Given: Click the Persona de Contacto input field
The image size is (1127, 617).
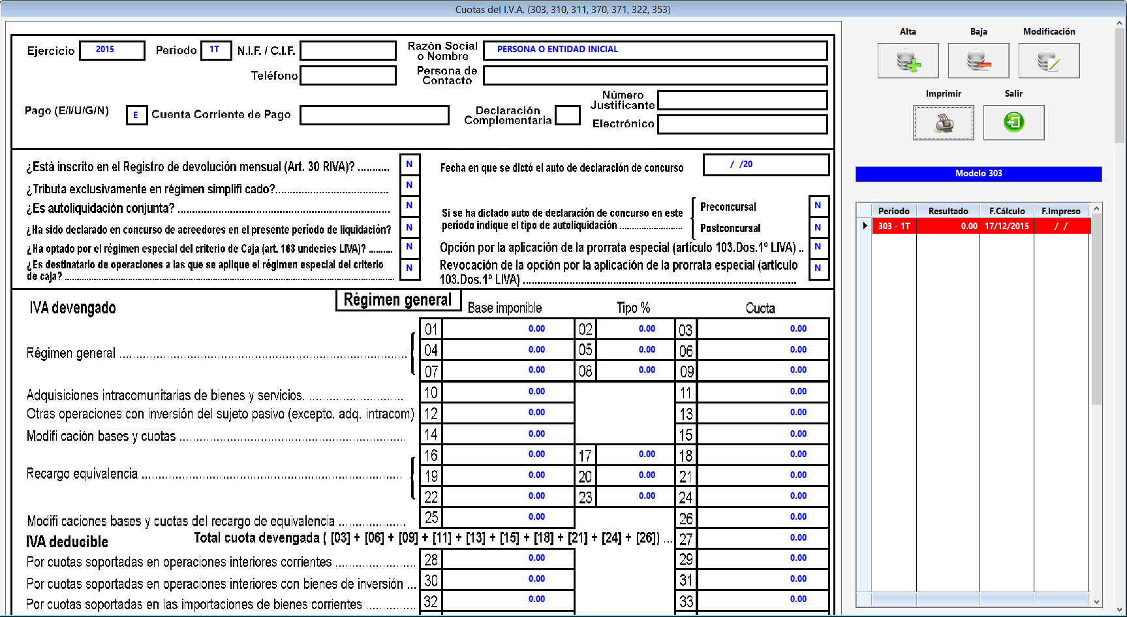Looking at the screenshot, I should pyautogui.click(x=655, y=75).
